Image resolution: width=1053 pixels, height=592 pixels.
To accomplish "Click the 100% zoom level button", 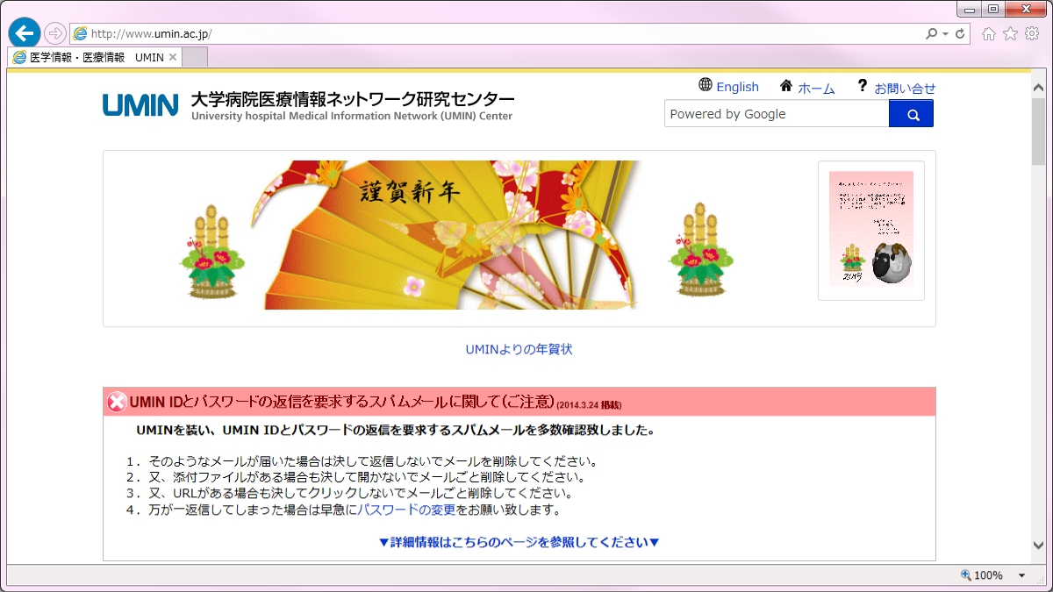I will pos(982,575).
